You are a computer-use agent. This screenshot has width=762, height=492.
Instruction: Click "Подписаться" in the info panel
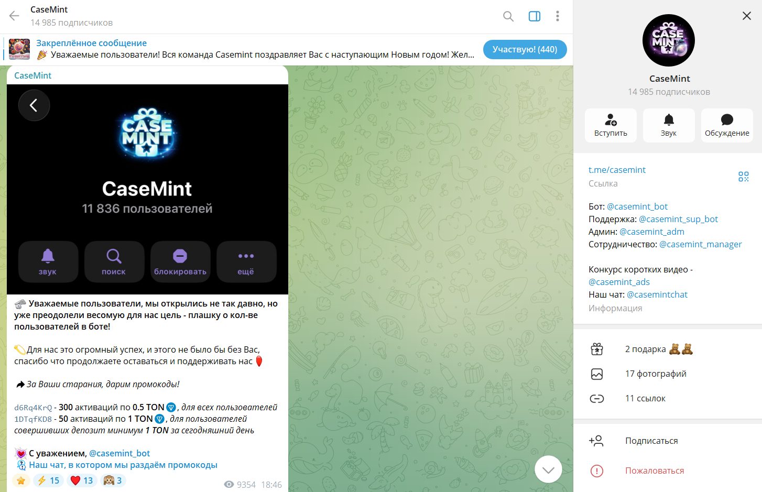coord(668,441)
